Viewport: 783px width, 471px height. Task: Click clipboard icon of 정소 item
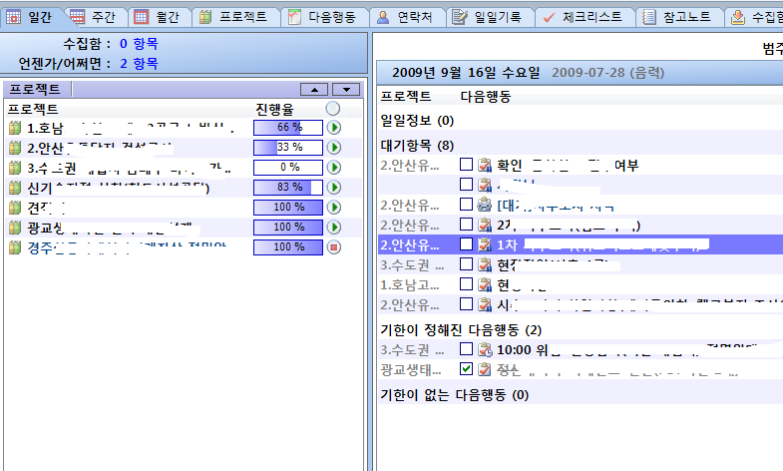(x=485, y=369)
